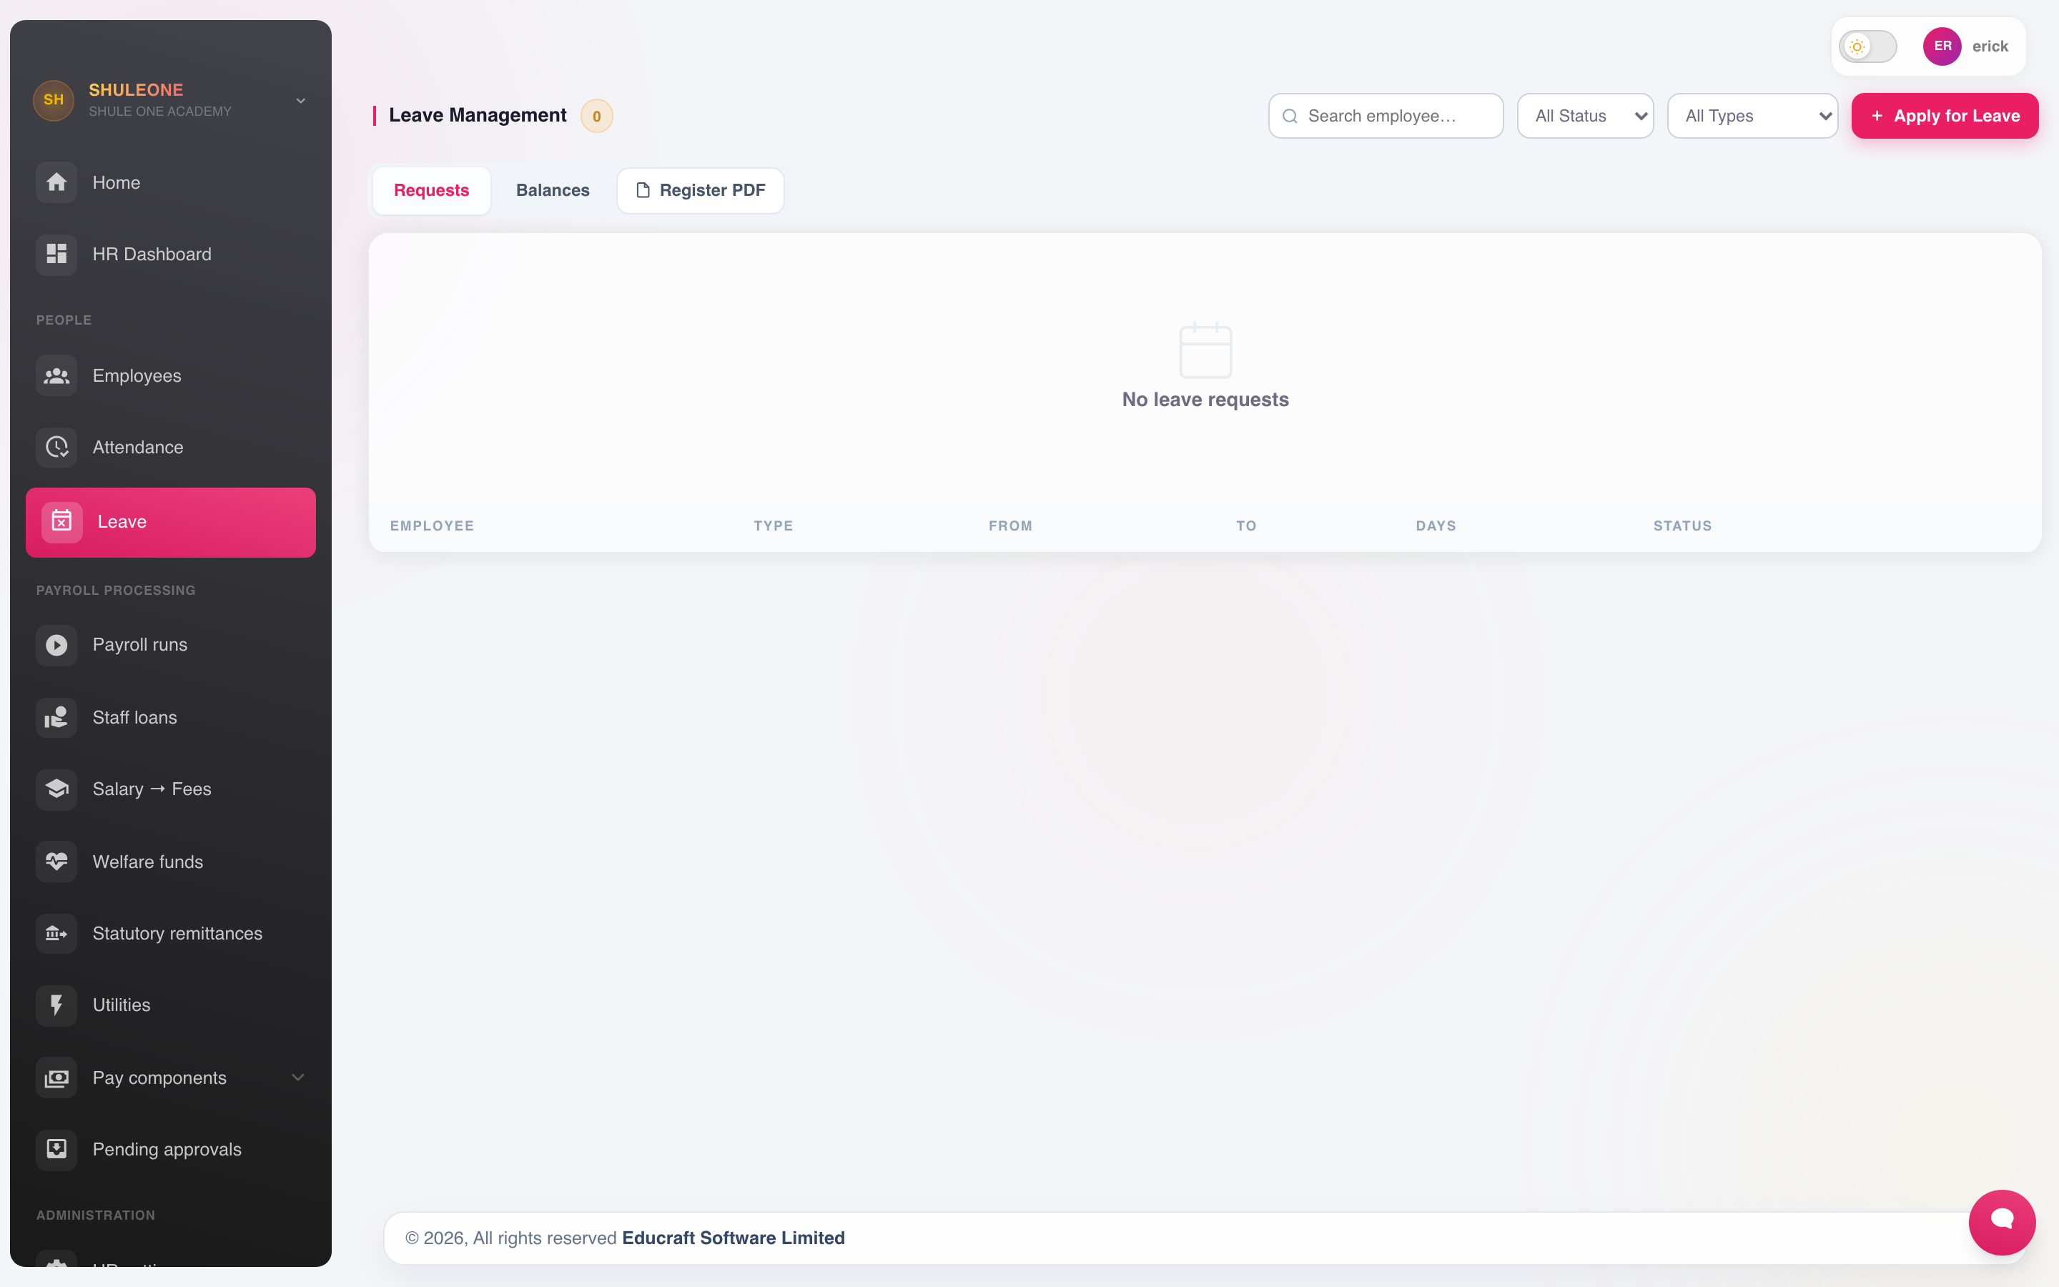Click the Staff loans hand icon
Image resolution: width=2059 pixels, height=1287 pixels.
(56, 718)
